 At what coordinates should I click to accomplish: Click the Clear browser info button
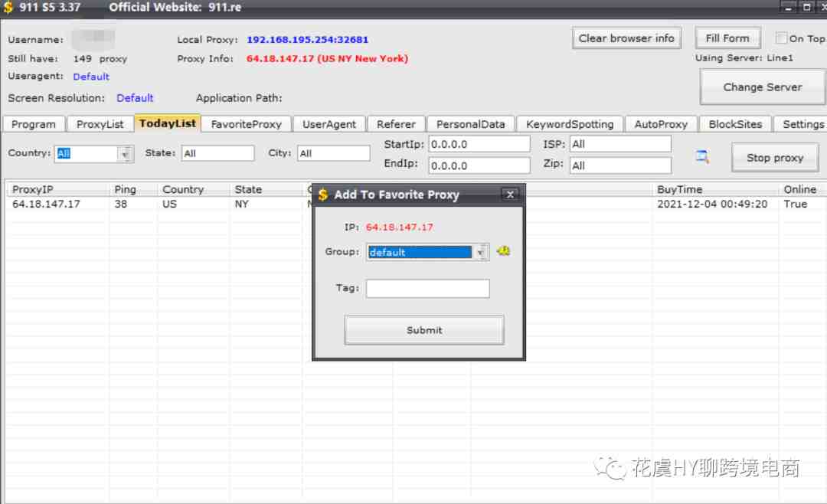(626, 38)
